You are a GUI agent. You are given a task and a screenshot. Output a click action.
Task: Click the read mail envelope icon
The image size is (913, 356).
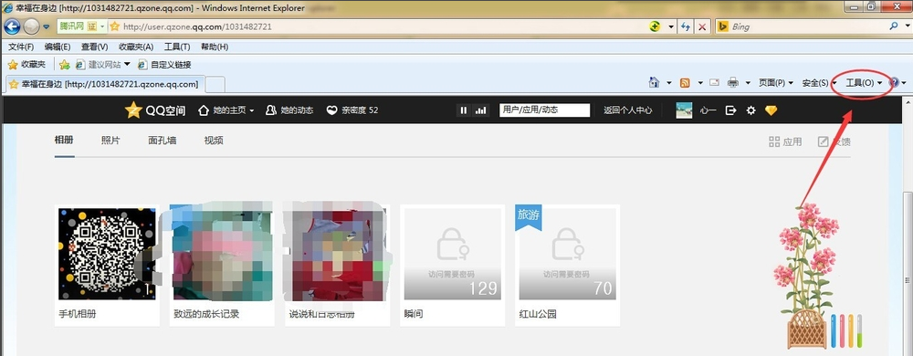tap(715, 82)
